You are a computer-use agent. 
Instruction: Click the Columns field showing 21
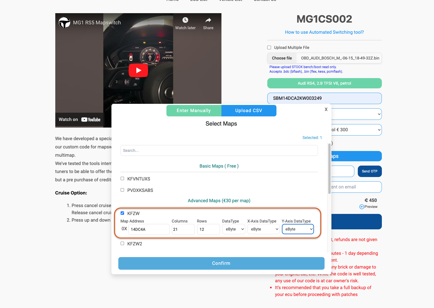[x=183, y=229]
